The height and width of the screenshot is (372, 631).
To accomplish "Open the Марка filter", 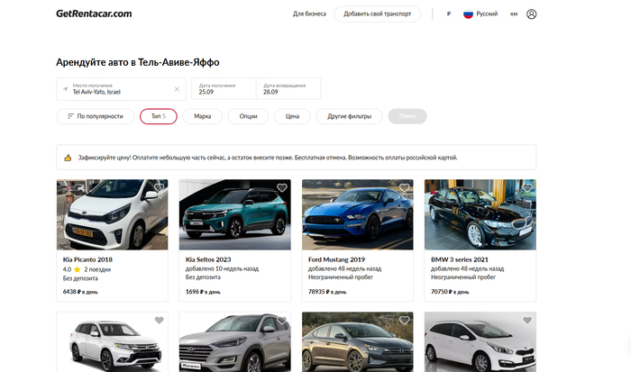I will click(203, 116).
